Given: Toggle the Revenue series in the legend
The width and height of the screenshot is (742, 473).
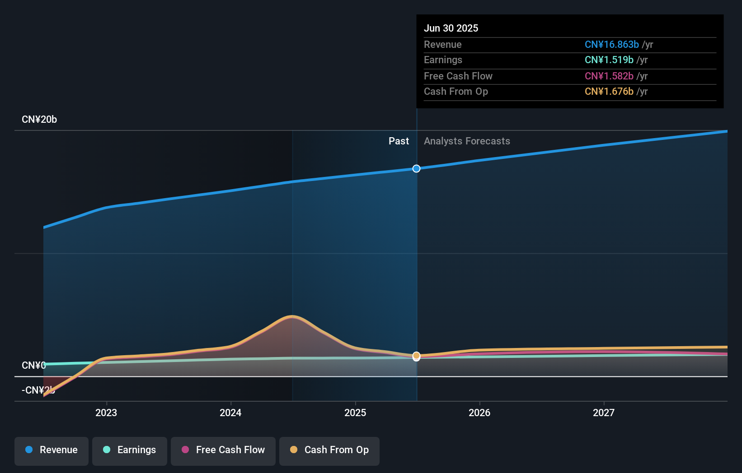Looking at the screenshot, I should coord(51,450).
